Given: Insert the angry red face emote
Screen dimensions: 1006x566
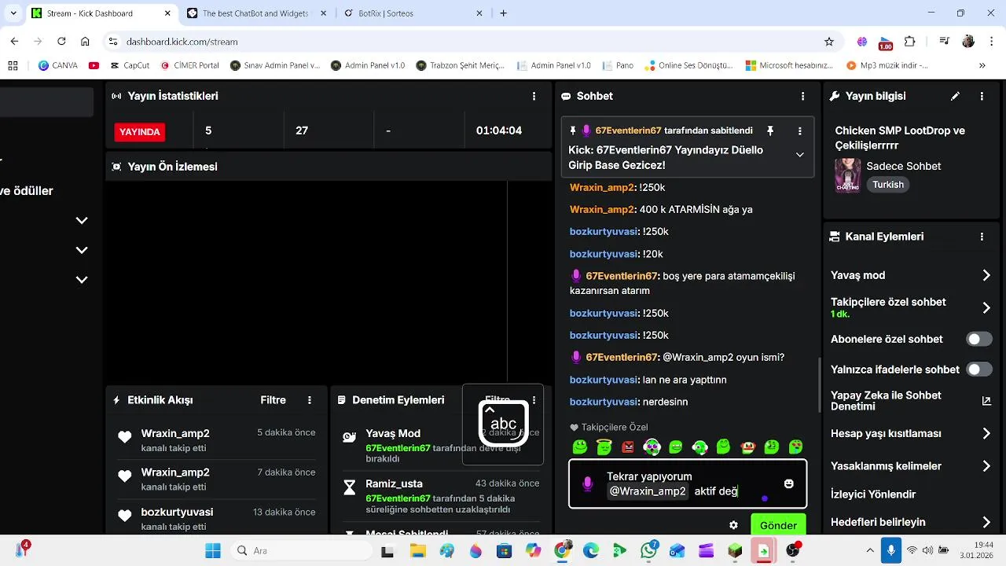Looking at the screenshot, I should click(x=628, y=447).
